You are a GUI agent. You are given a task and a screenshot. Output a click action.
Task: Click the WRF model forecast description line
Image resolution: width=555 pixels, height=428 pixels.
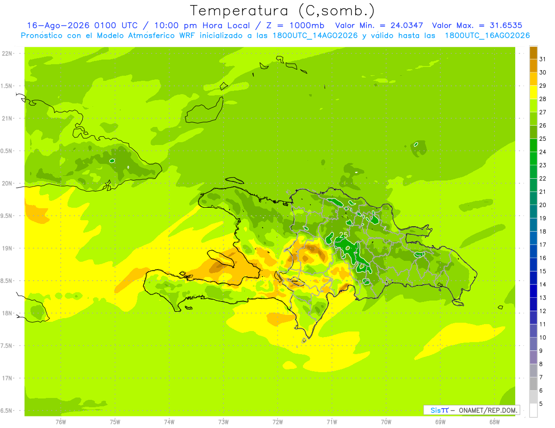275,36
